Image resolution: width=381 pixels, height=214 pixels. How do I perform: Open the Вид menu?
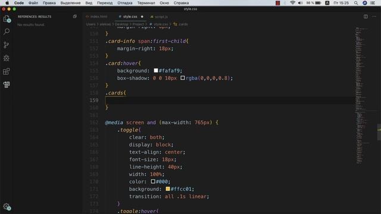coord(89,3)
